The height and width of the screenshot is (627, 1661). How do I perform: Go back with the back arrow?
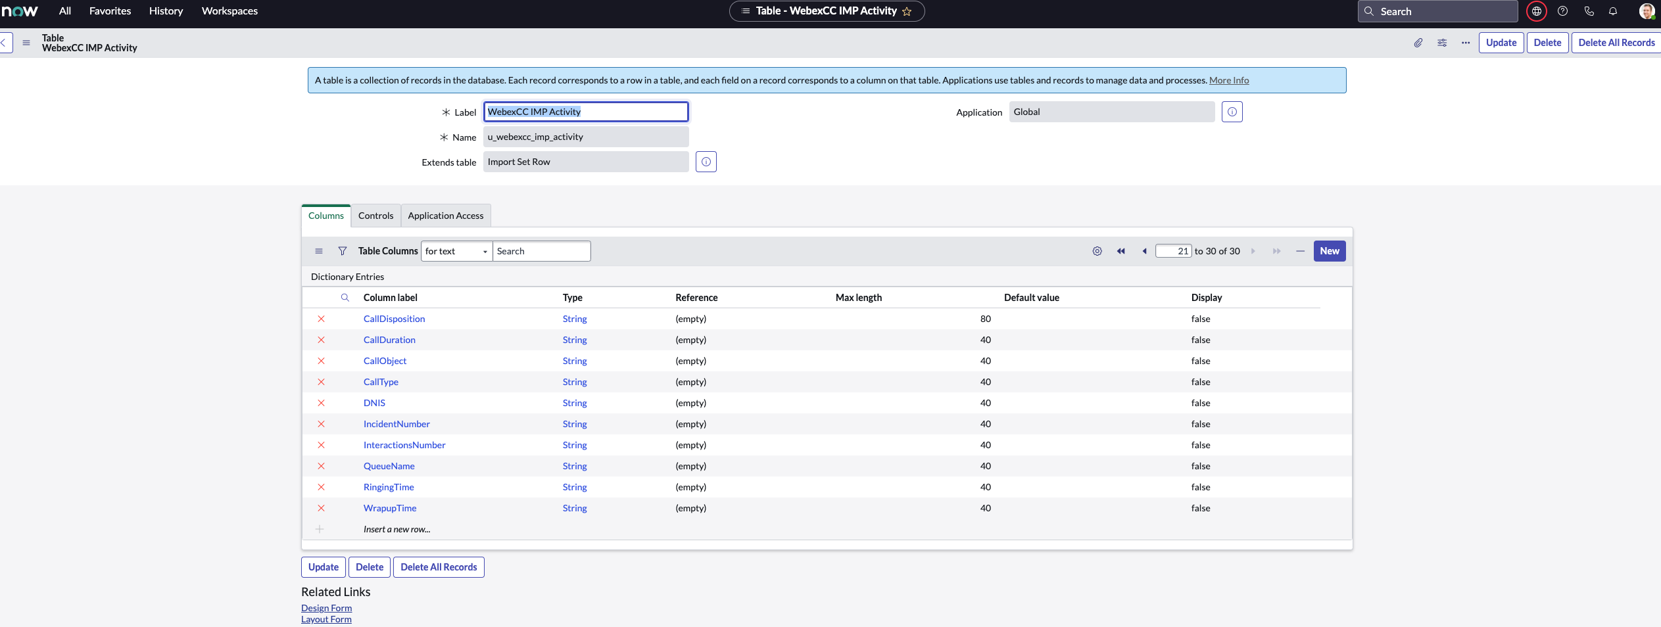point(4,43)
